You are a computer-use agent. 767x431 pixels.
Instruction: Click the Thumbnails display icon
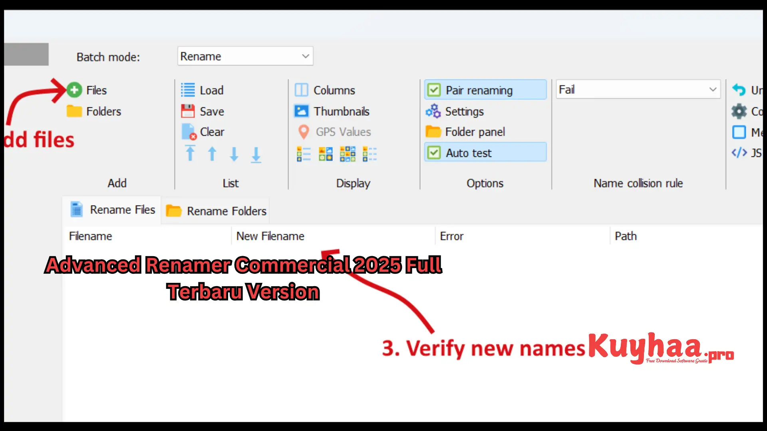coord(301,112)
